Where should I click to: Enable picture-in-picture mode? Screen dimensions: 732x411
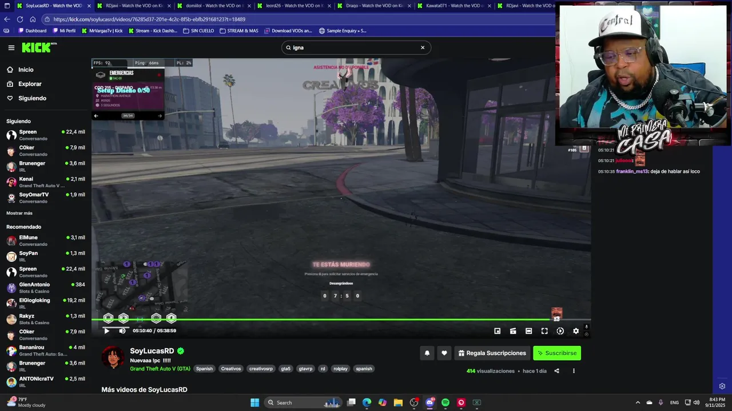pos(498,331)
